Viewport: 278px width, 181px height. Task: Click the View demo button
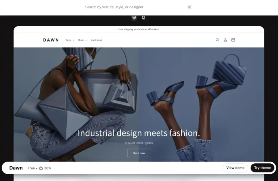click(235, 168)
